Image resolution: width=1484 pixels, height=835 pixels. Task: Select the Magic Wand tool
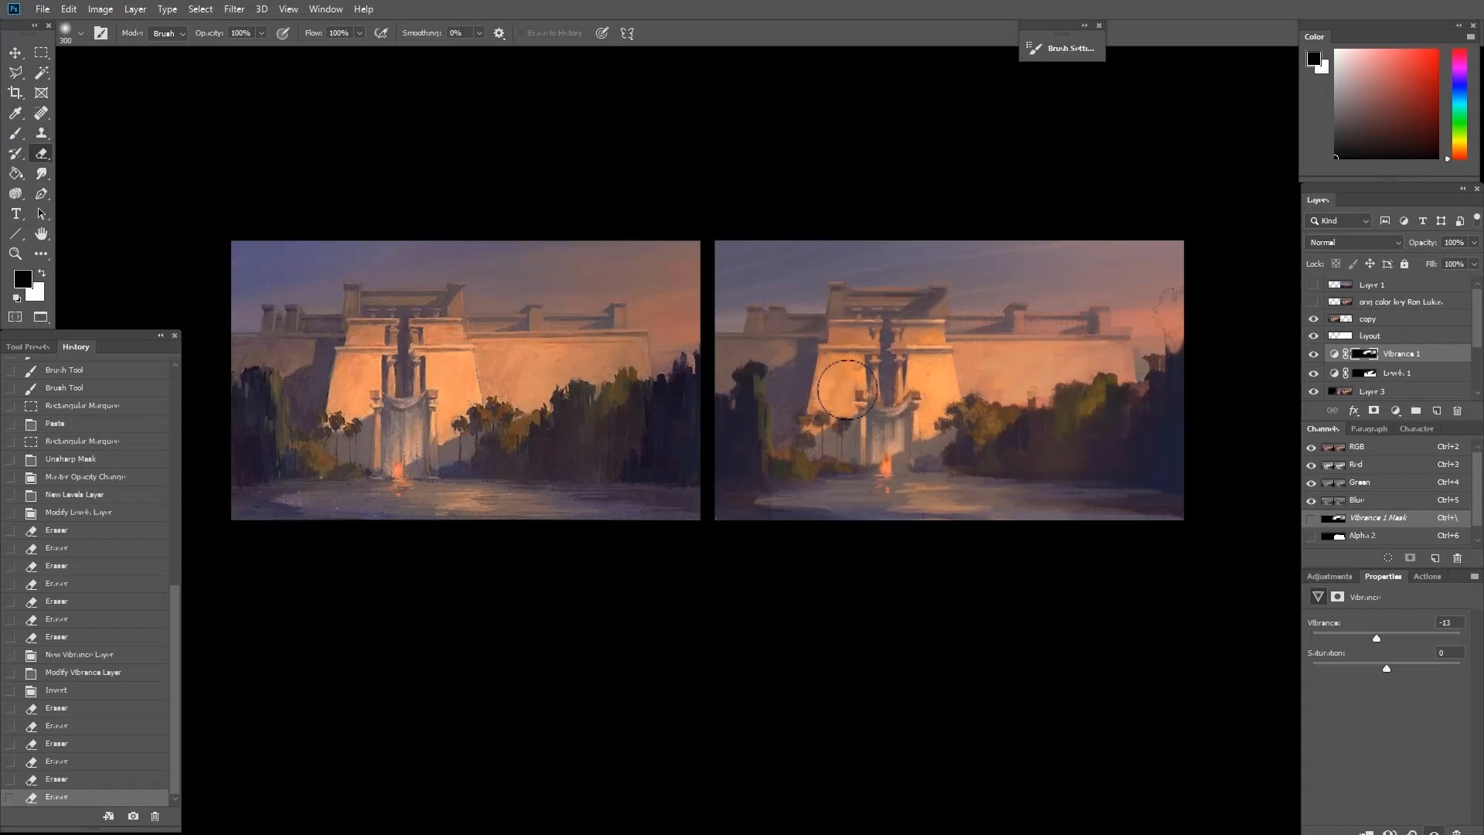coord(42,73)
